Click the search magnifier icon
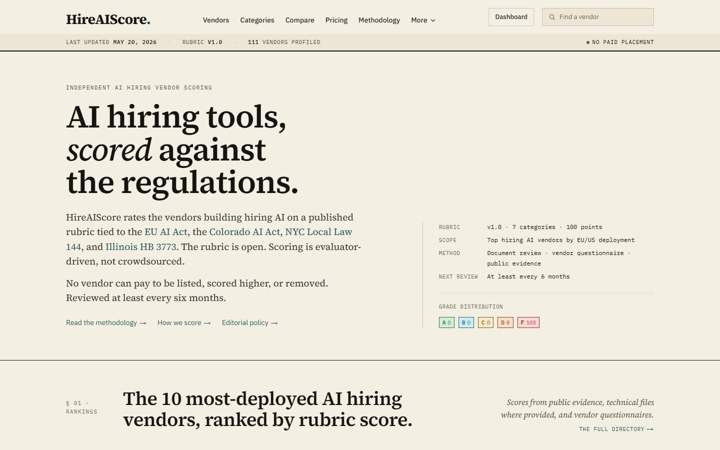 point(552,17)
